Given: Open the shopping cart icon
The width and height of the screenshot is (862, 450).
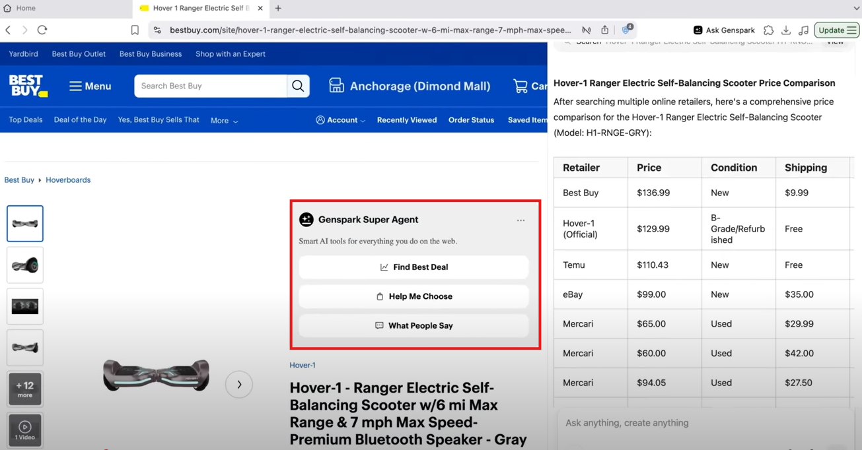Looking at the screenshot, I should [x=521, y=86].
